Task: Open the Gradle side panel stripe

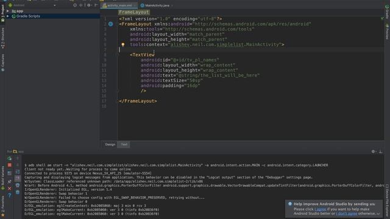Action: (387, 12)
